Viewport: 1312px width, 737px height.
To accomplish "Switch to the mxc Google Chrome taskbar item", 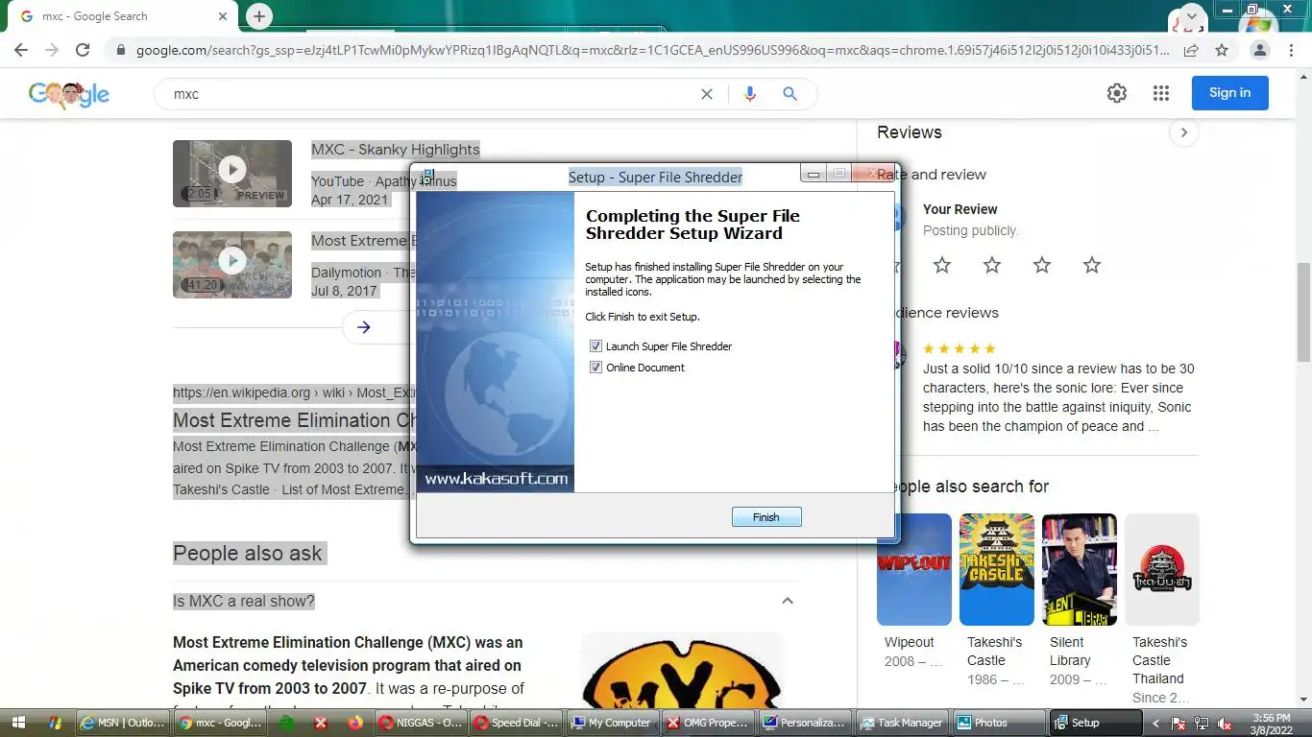I will click(221, 723).
